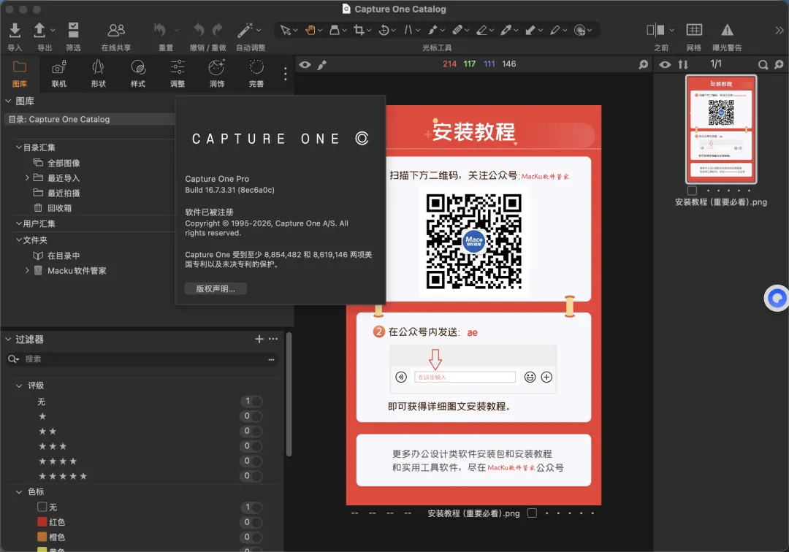Open the Export (导出) dropdown arrow
The height and width of the screenshot is (552, 789).
tap(53, 31)
